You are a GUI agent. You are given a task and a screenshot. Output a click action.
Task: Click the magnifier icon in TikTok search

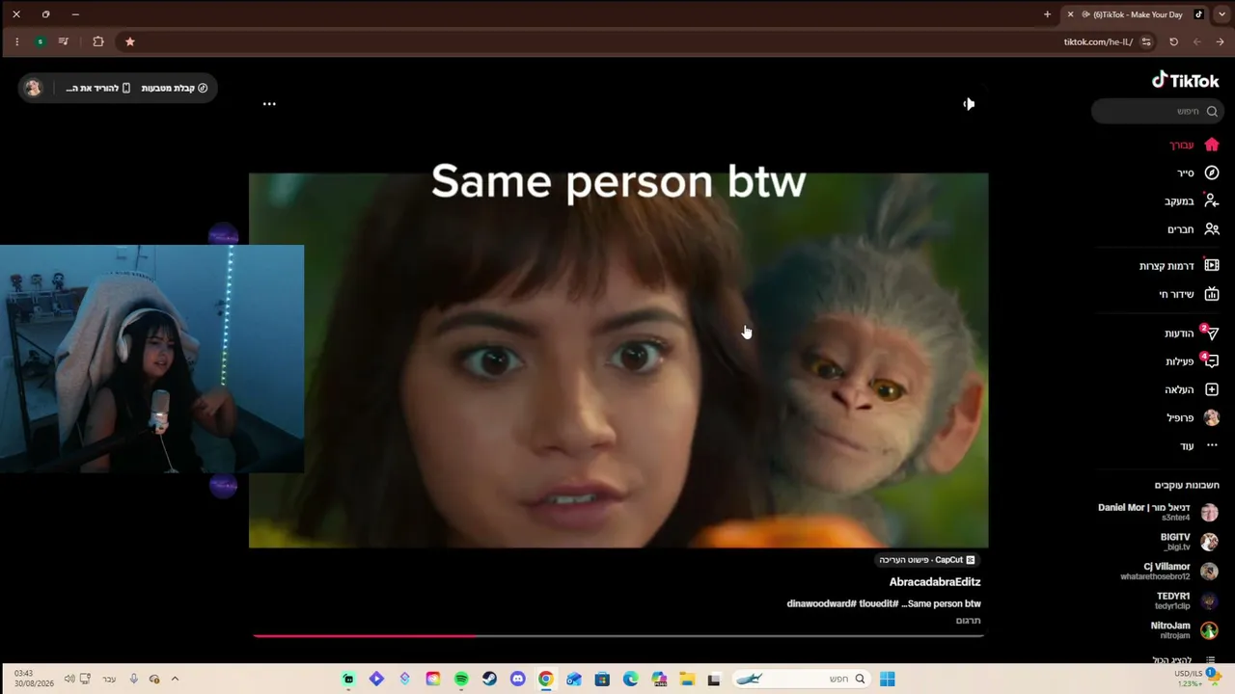click(x=1212, y=111)
